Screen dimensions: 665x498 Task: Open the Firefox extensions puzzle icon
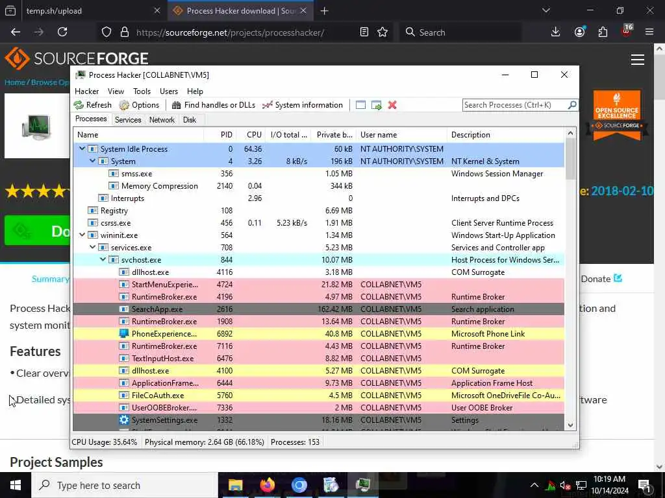point(603,32)
